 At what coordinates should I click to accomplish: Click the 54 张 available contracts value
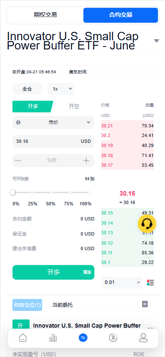click(x=90, y=179)
